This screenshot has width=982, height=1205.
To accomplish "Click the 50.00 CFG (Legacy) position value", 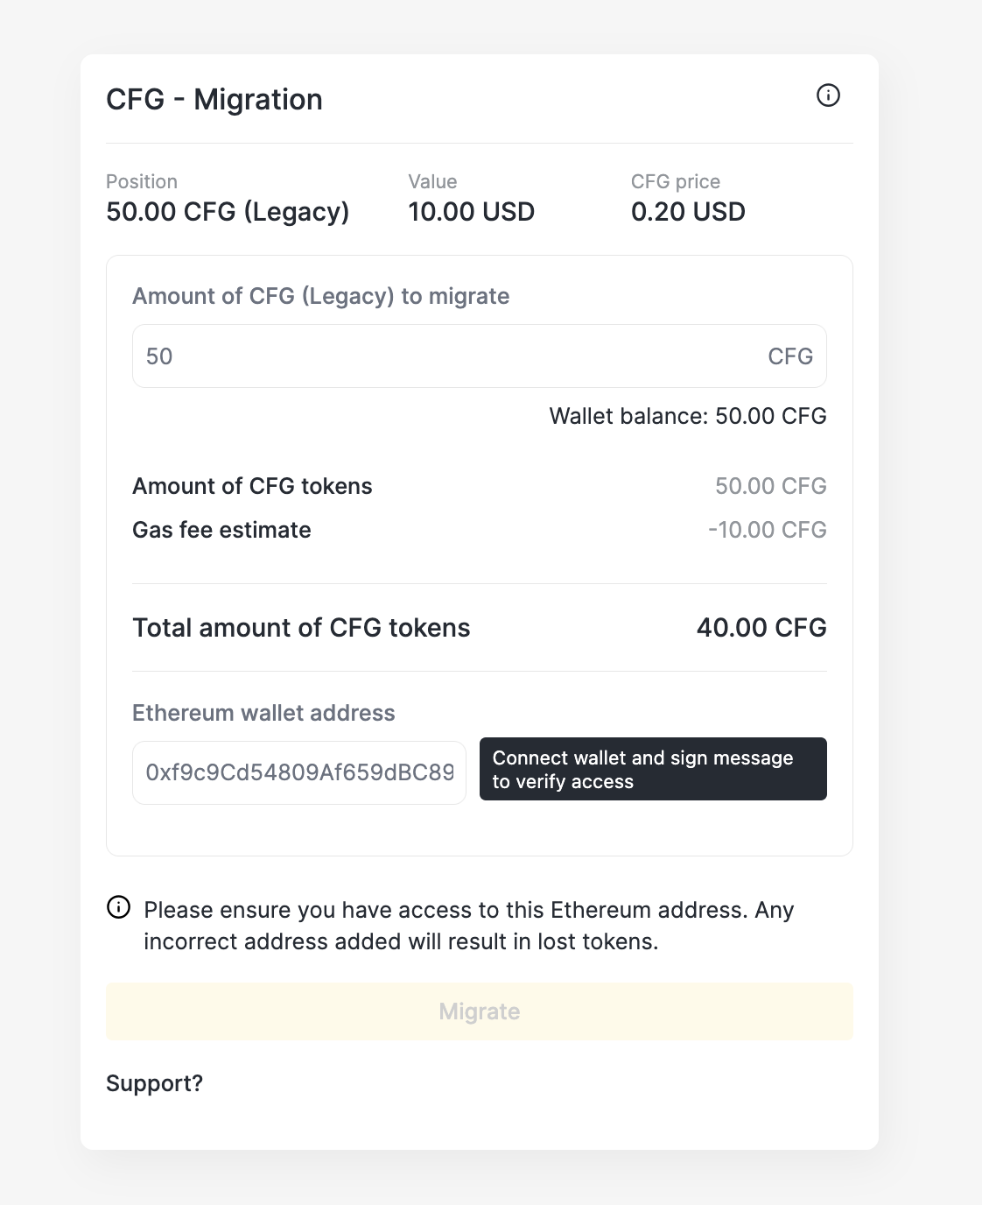I will pos(228,212).
